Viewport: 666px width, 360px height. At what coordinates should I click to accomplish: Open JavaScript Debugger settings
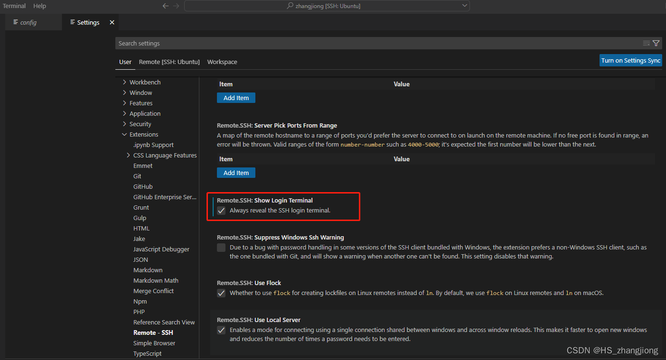click(161, 249)
